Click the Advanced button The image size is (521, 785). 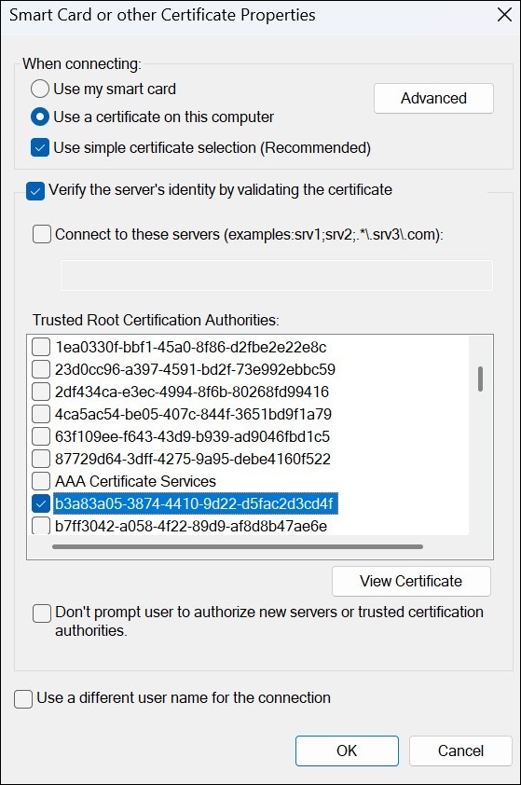pos(433,98)
